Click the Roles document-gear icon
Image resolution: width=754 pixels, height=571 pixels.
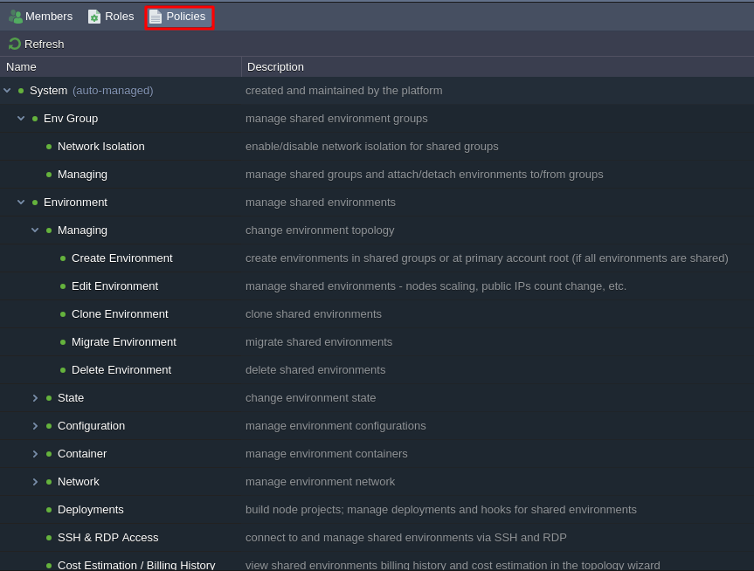[x=94, y=17]
